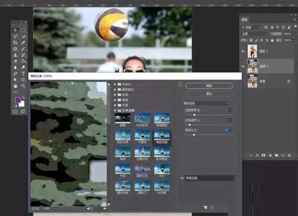
Task: Toggle visibility of the top layer
Action: [x=243, y=51]
